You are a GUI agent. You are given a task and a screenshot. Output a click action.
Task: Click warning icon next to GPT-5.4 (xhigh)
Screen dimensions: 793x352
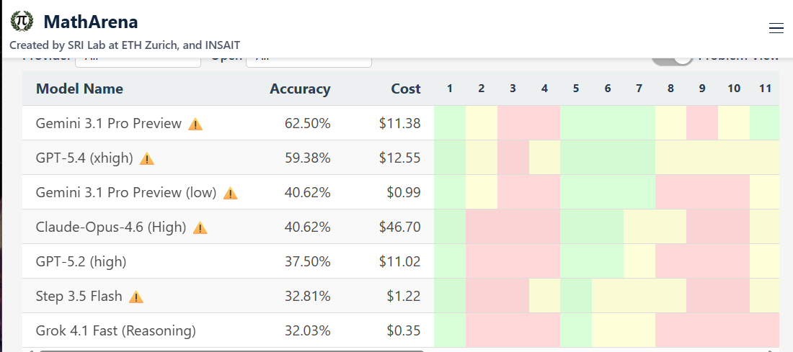[146, 158]
